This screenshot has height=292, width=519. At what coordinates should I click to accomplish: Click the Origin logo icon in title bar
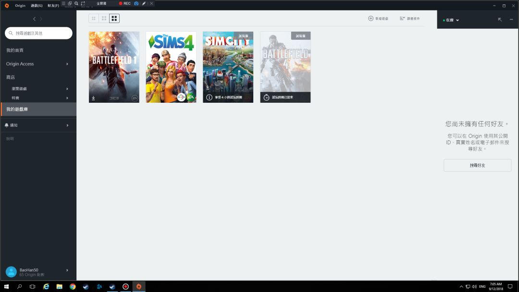(x=7, y=5)
